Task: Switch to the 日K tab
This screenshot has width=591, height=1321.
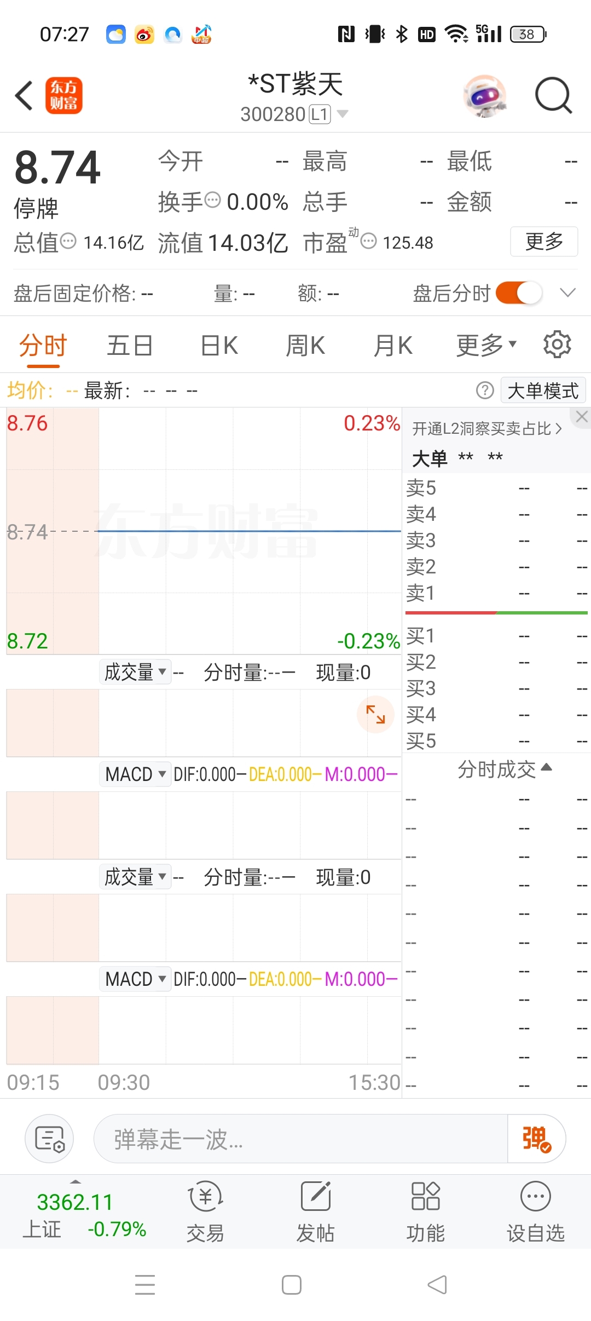Action: pos(219,346)
